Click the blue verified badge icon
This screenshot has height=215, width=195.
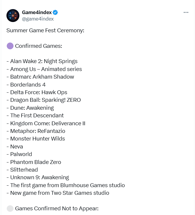click(55, 13)
